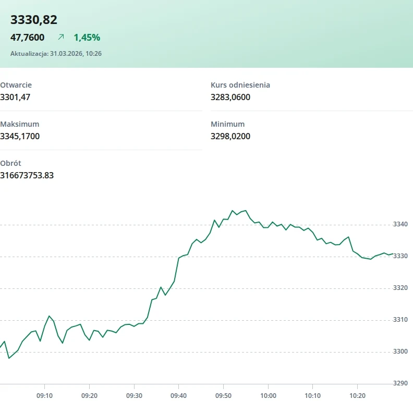Image resolution: width=413 pixels, height=412 pixels.
Task: Click the Kurs odniesienia value 3283,0600
Action: point(230,97)
